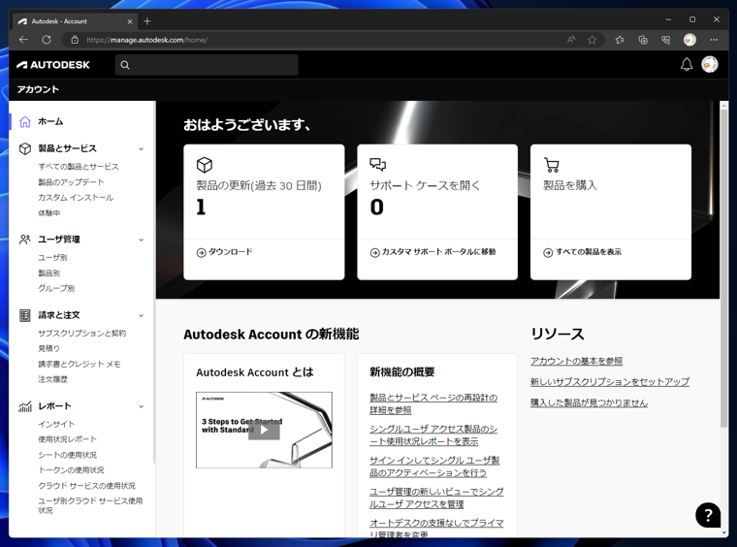Click the arrow circle icon beside カスタマ サポート ポータルに移動
This screenshot has height=547, width=737.
click(x=374, y=253)
